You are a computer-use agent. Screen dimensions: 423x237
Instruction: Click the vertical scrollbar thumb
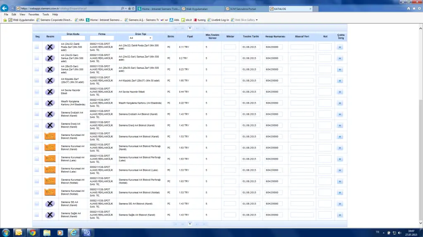tap(421, 159)
